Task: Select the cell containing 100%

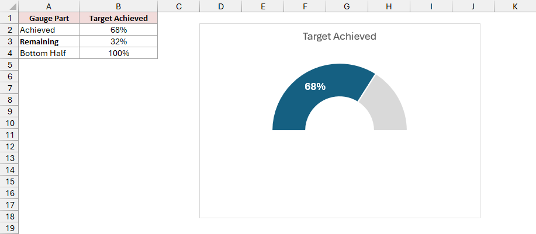Action: [118, 53]
